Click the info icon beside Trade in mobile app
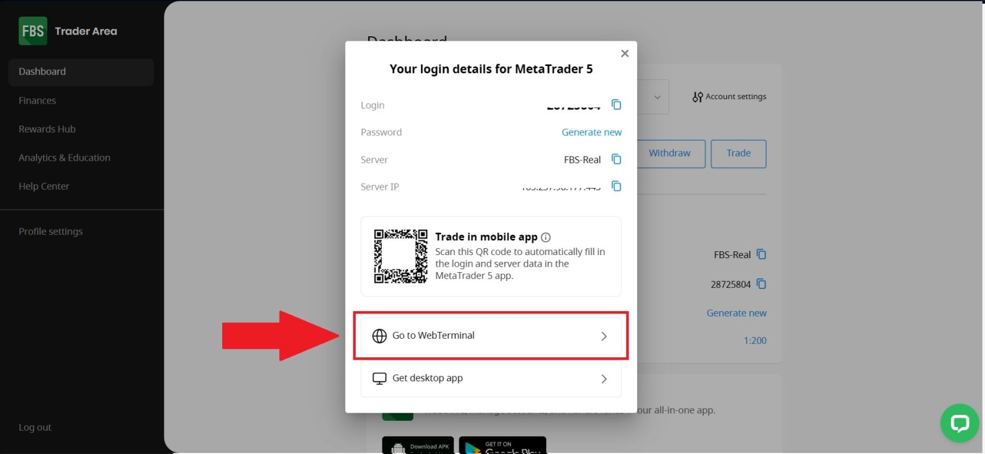The image size is (985, 454). coord(546,237)
